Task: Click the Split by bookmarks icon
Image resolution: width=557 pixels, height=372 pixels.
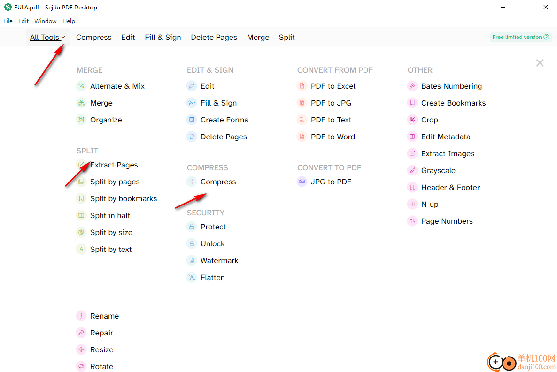Action: point(81,198)
